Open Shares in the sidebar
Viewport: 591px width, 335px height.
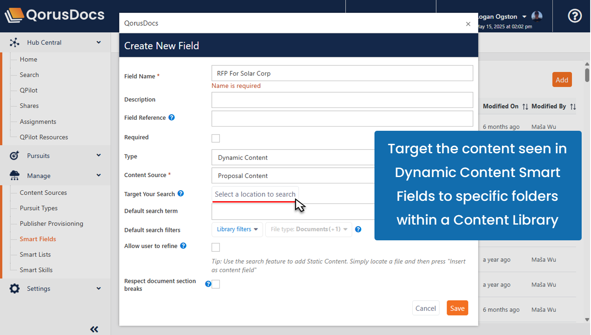(29, 106)
